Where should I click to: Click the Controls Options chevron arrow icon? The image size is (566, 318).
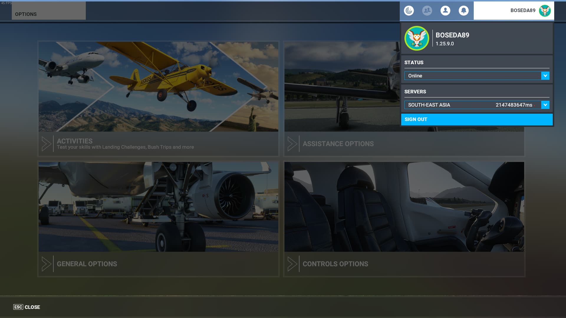tap(292, 264)
